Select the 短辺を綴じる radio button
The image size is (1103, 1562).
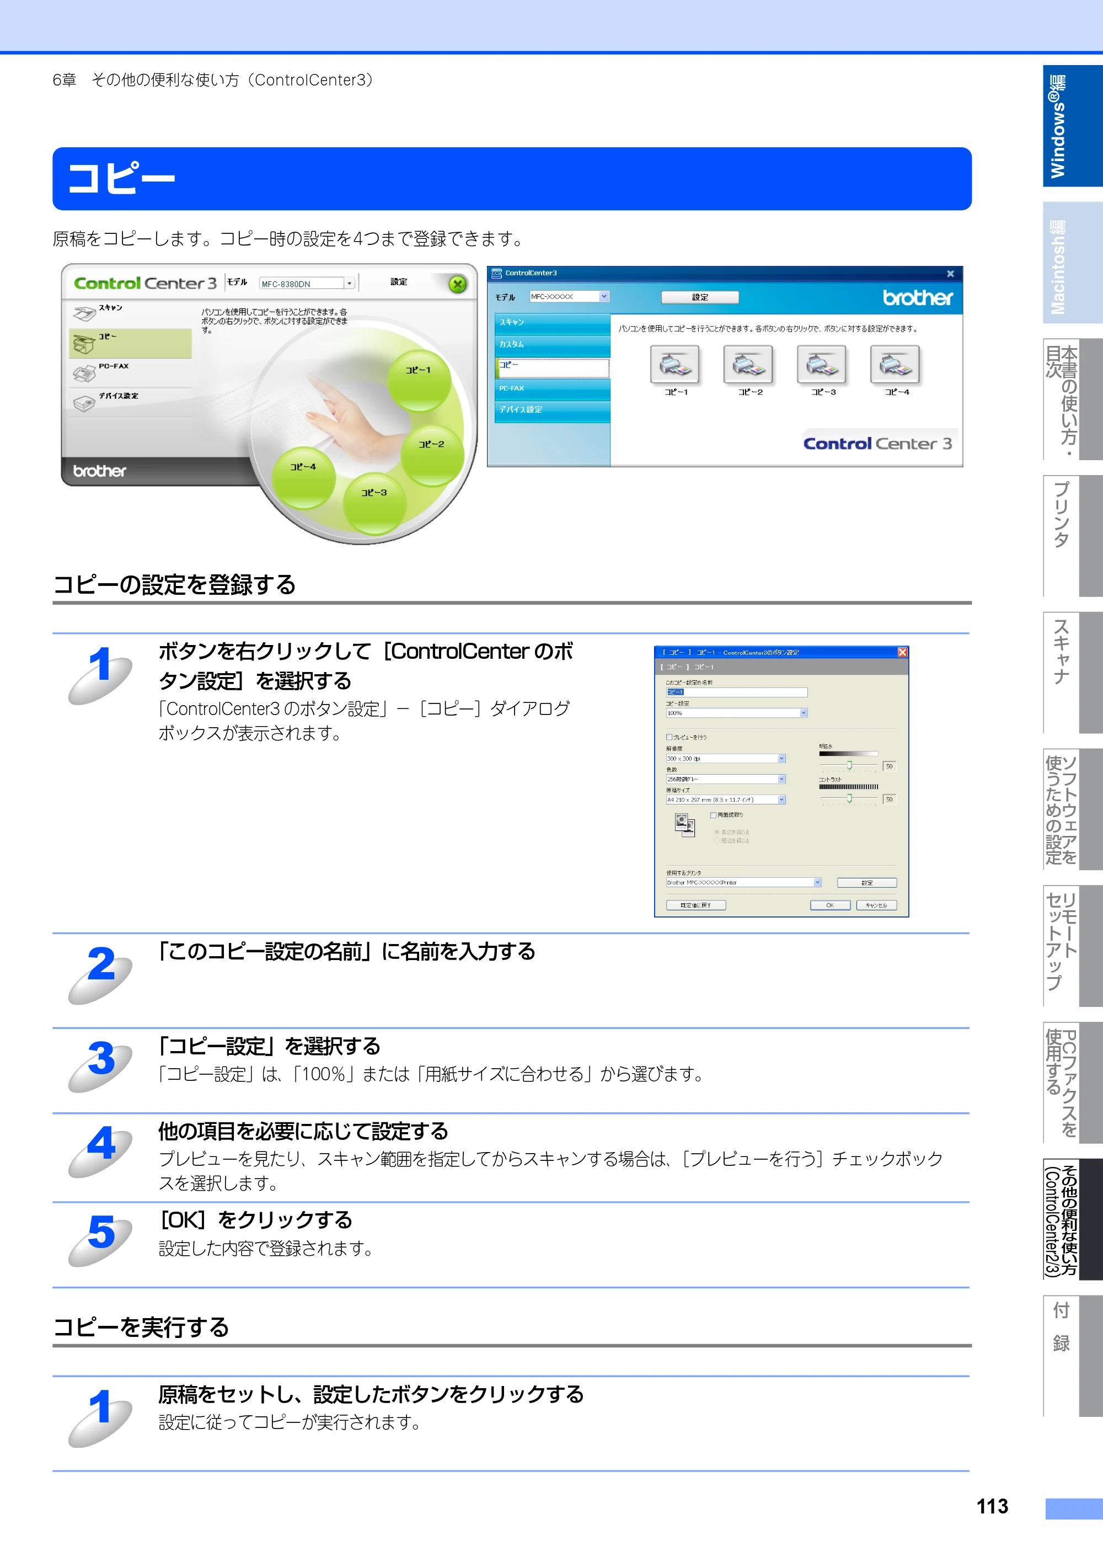[717, 841]
